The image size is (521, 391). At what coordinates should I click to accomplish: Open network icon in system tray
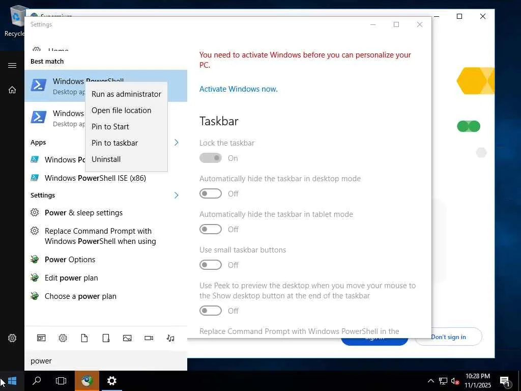click(443, 381)
